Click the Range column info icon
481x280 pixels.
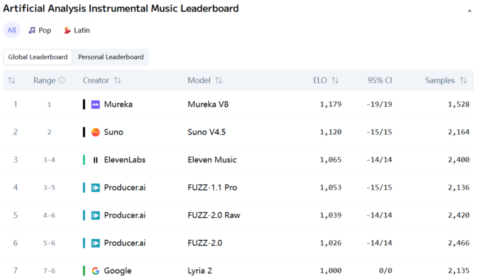pyautogui.click(x=62, y=81)
